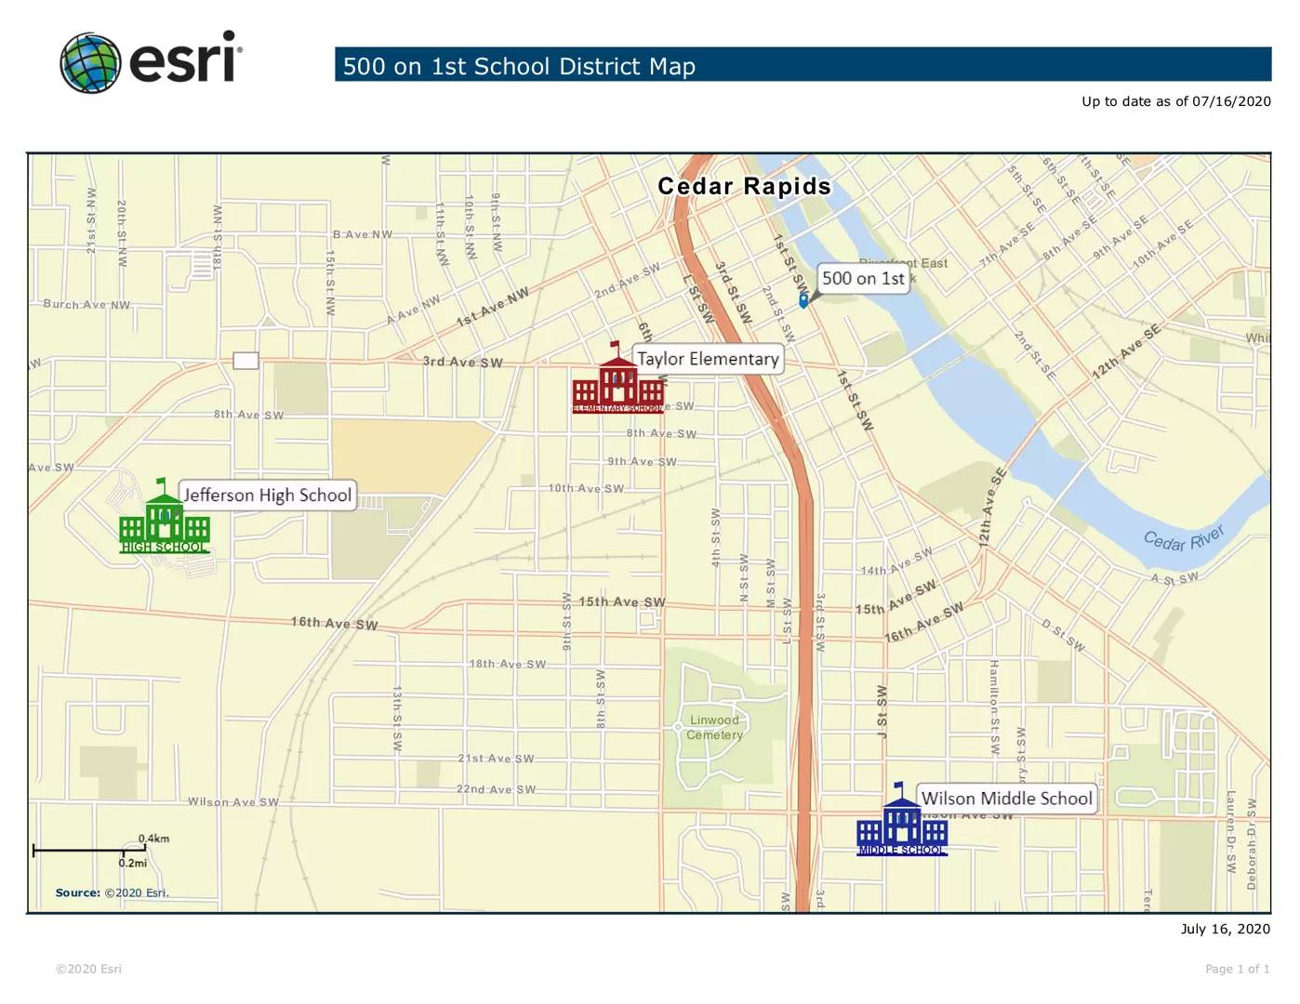Click the 500 on 1st callout label
The height and width of the screenshot is (1004, 1300).
pyautogui.click(x=863, y=278)
